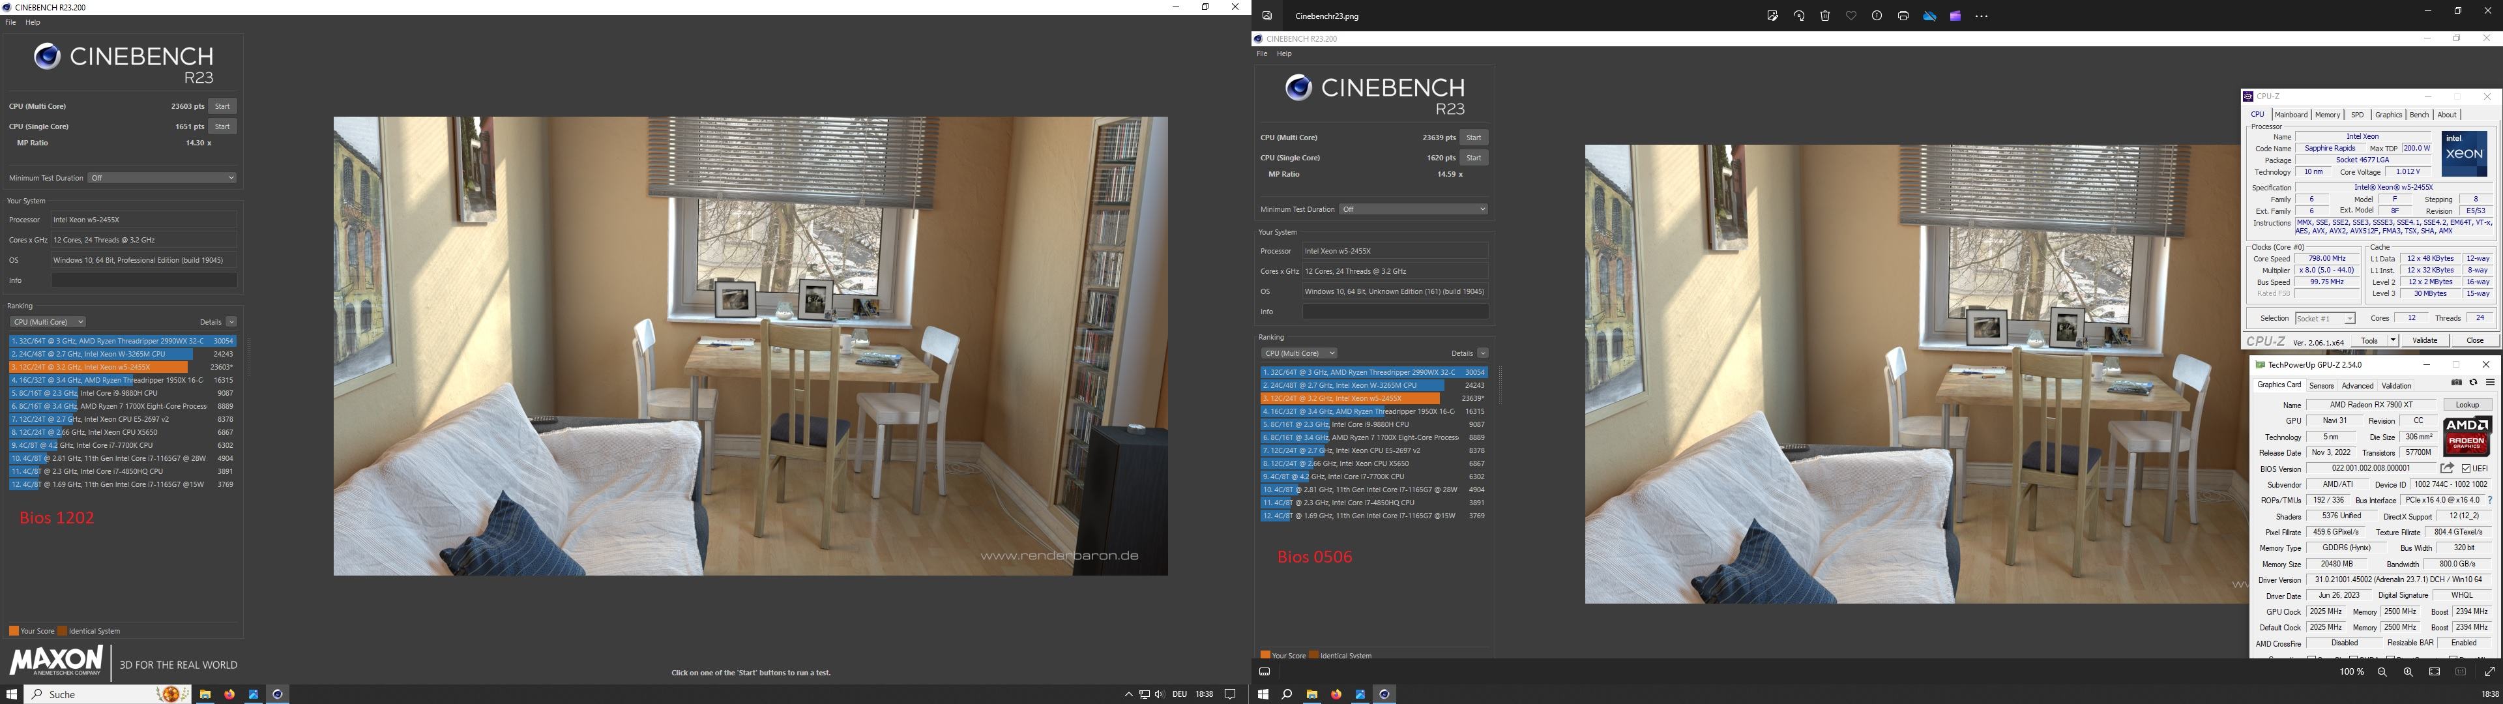Switch to Cinebench on the Suche taskbar
The width and height of the screenshot is (2503, 704).
[x=278, y=694]
